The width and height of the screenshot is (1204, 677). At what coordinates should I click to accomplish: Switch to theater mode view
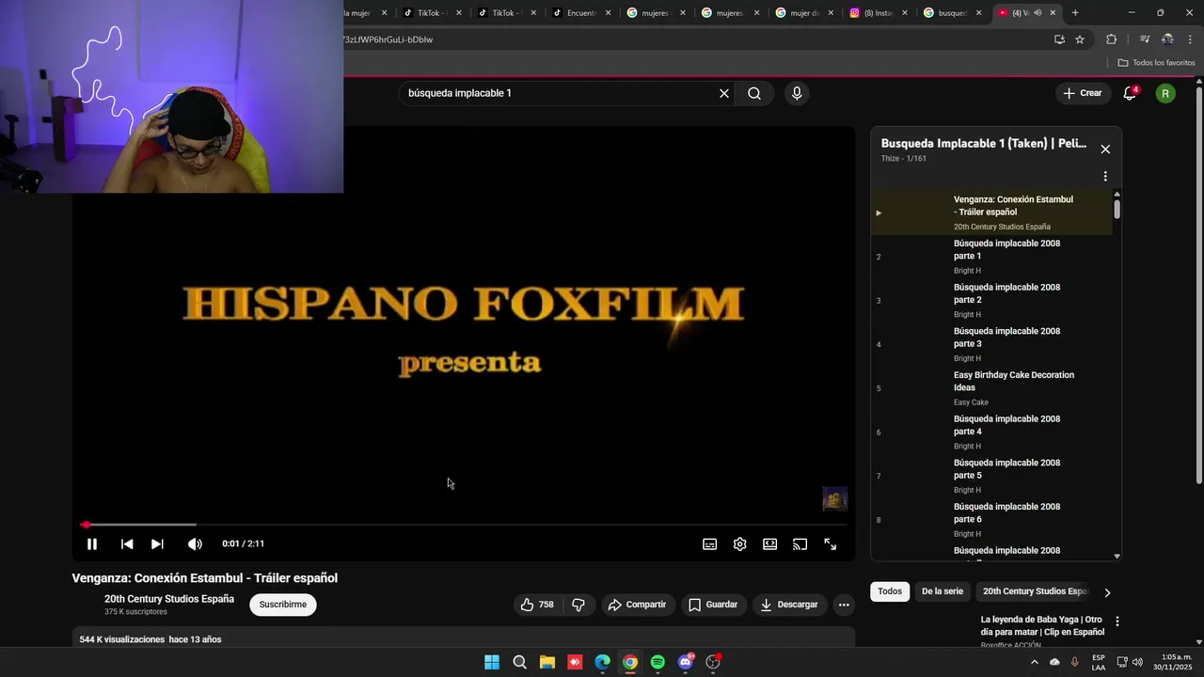pyautogui.click(x=770, y=544)
